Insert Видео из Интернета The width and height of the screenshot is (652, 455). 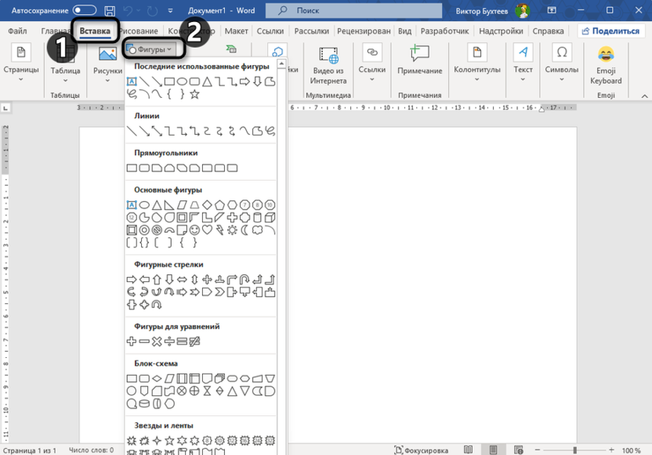(328, 66)
